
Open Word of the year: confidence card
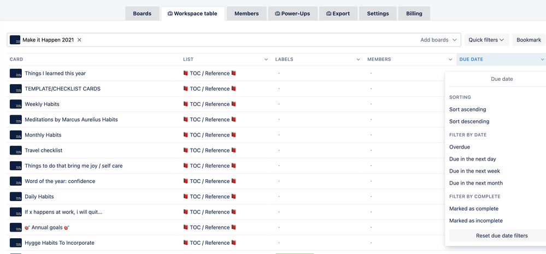click(x=60, y=181)
